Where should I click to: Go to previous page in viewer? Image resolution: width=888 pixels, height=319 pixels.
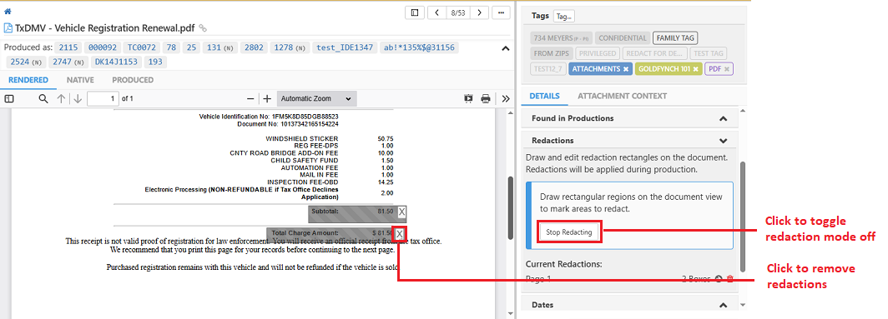click(61, 98)
